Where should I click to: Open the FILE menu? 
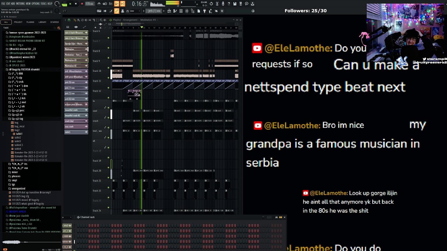(x=3, y=3)
